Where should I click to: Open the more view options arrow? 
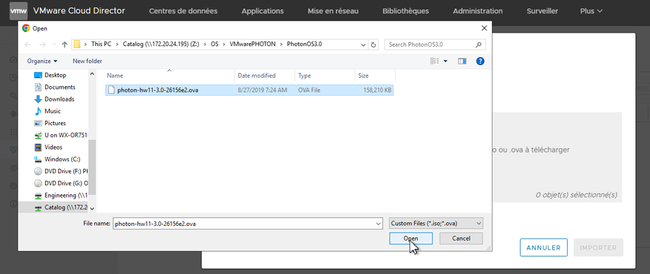(446, 61)
